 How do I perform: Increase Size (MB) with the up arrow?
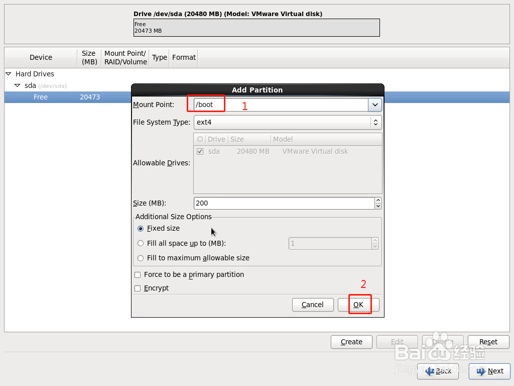click(x=378, y=200)
